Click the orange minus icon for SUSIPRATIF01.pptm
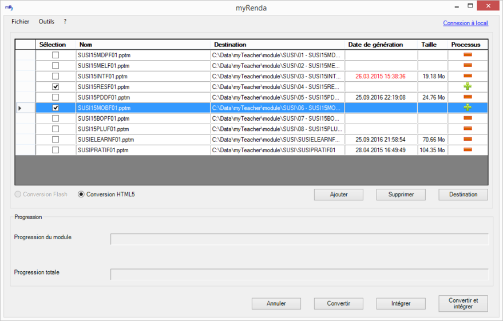 click(x=467, y=150)
